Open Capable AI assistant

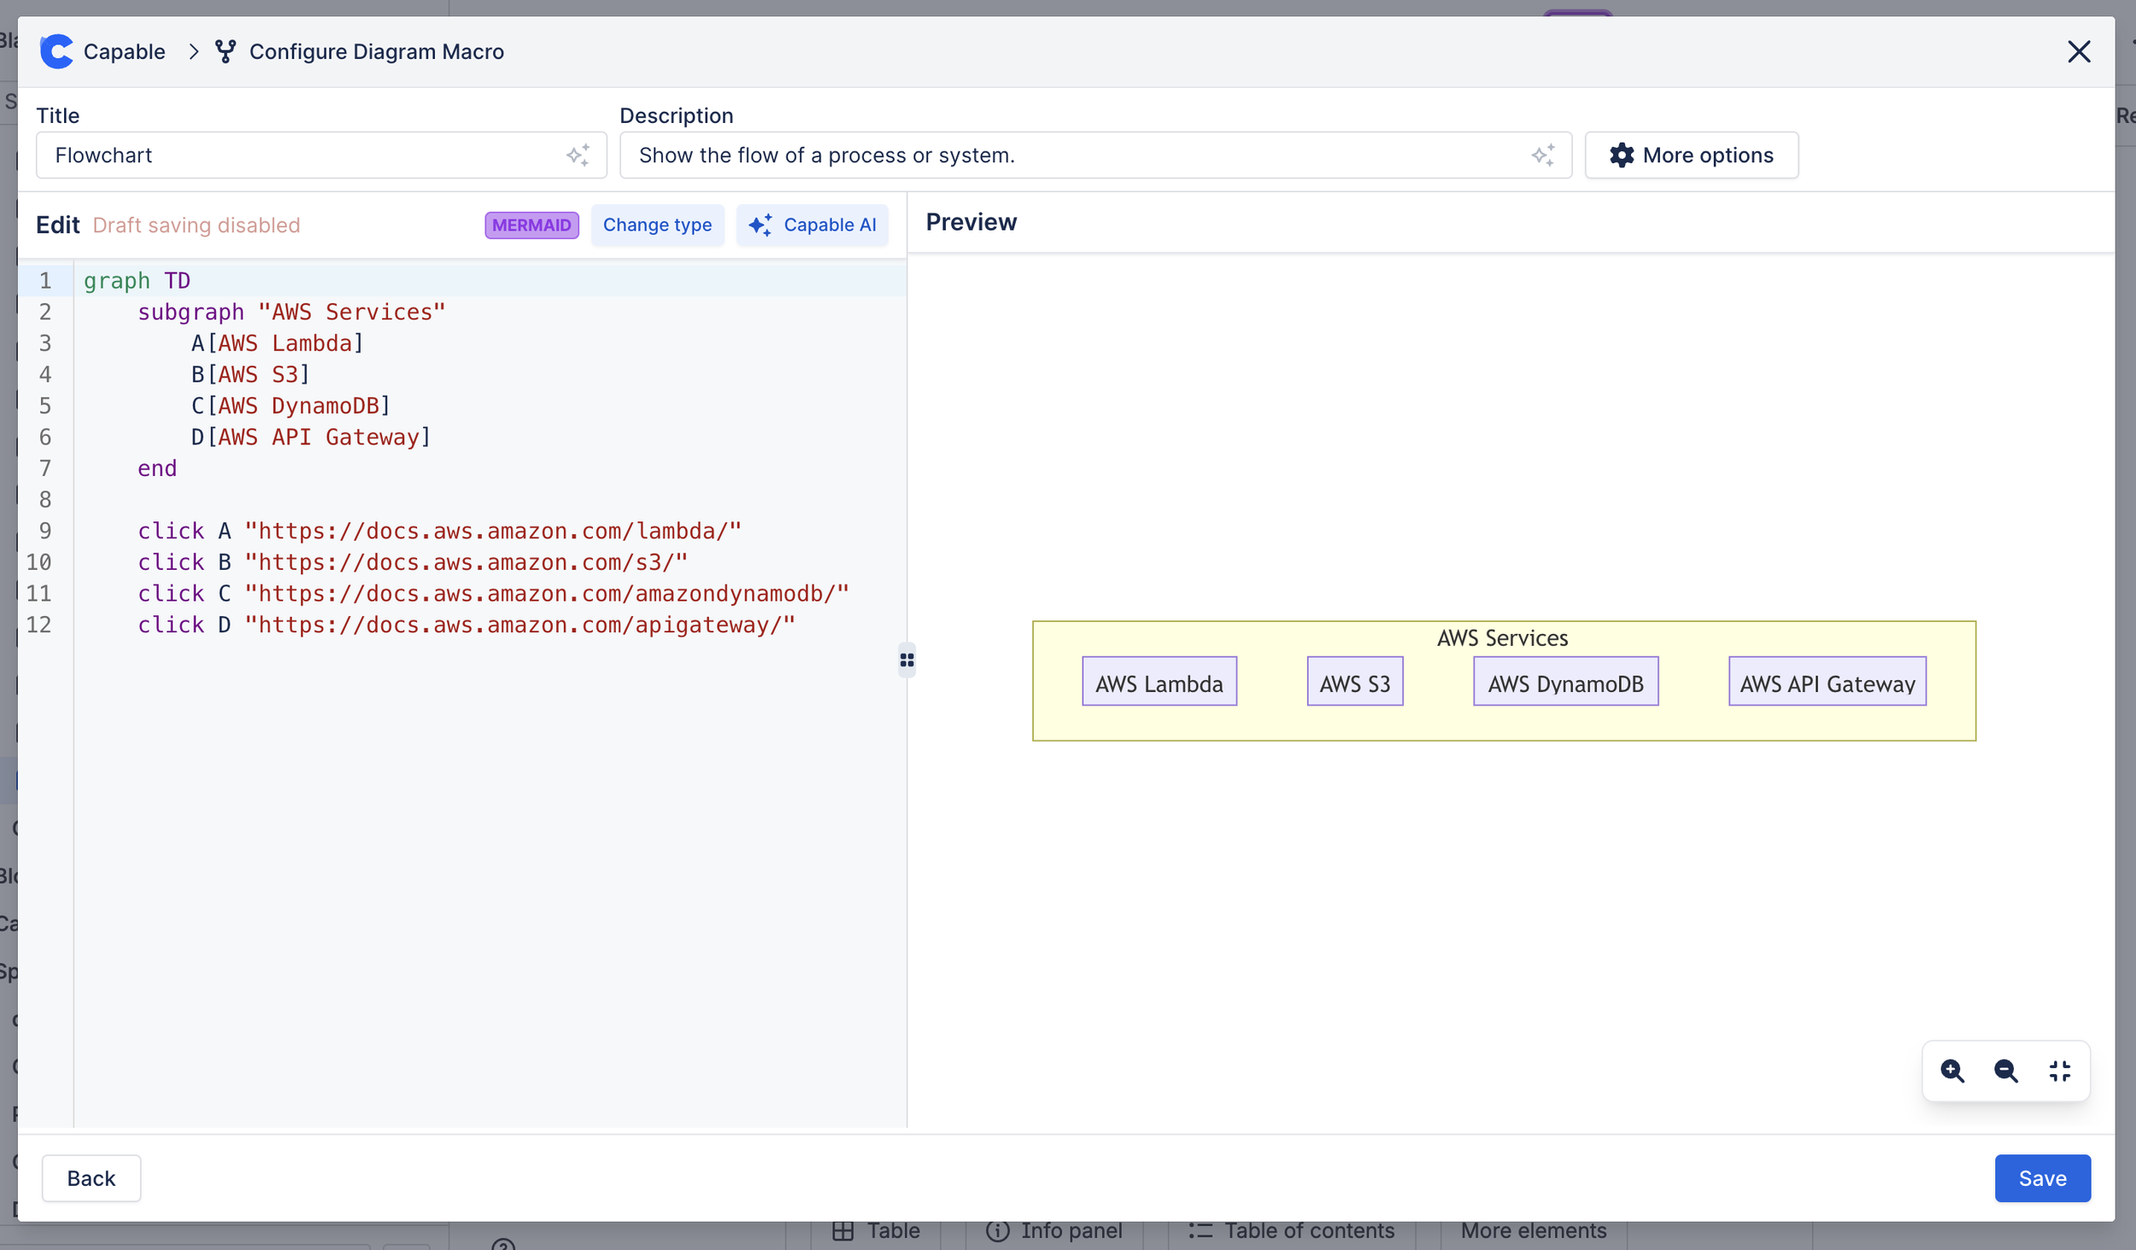click(812, 225)
